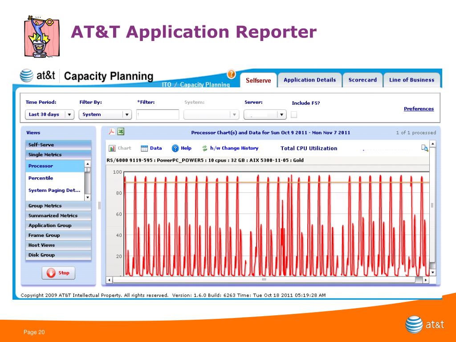Image resolution: width=456 pixels, height=342 pixels.
Task: Click chart panel scroll up arrow
Action: (x=433, y=144)
